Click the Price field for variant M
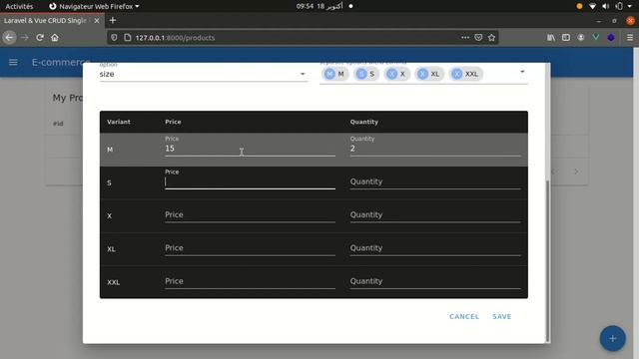Image resolution: width=639 pixels, height=359 pixels. click(250, 149)
